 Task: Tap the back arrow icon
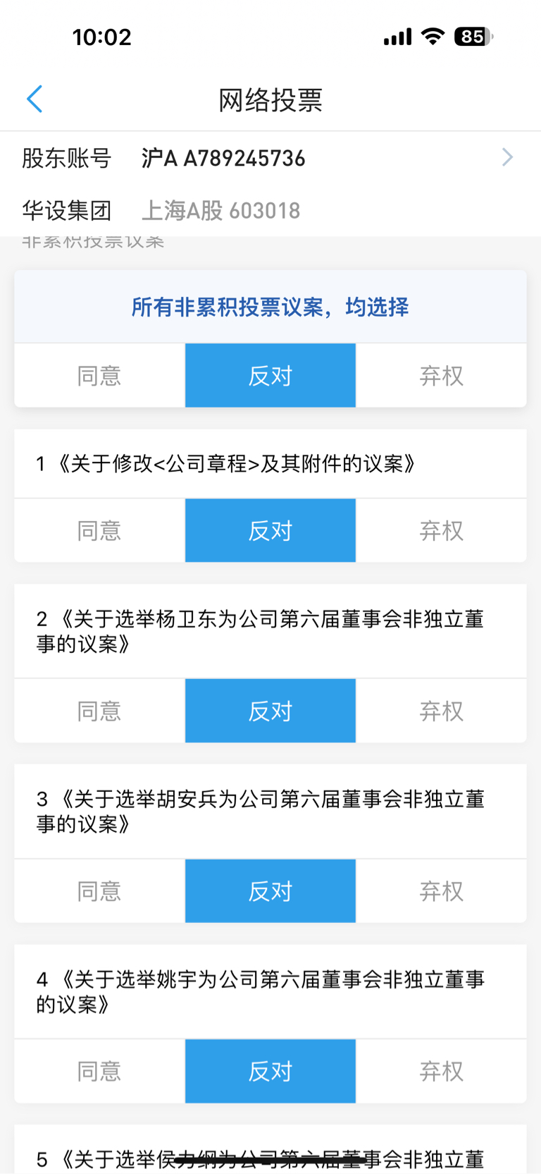[x=35, y=99]
